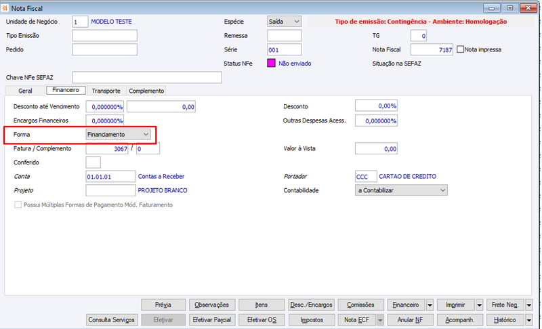Click the Outras Despesas Acess. field
The image size is (542, 329).
tap(376, 120)
